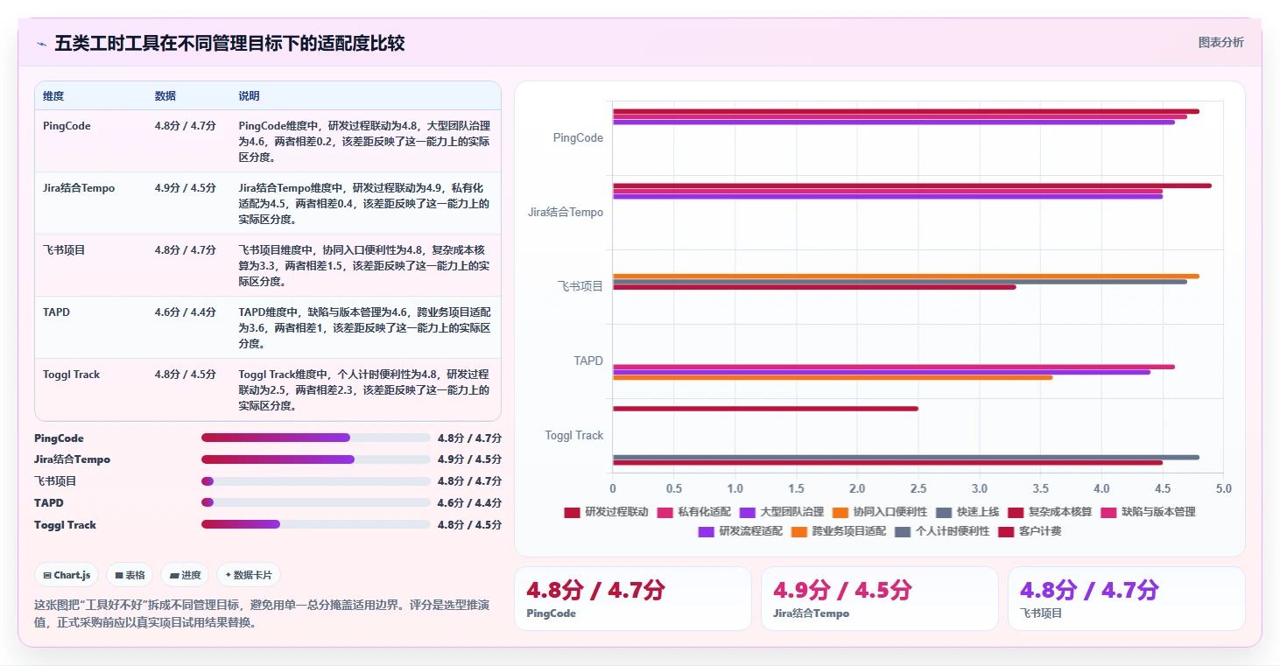The height and width of the screenshot is (666, 1280).
Task: Select the 数据卡片 chip
Action: [x=249, y=575]
